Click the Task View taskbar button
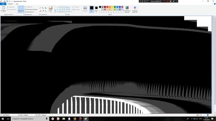The image size is (216, 121). (x=8, y=119)
